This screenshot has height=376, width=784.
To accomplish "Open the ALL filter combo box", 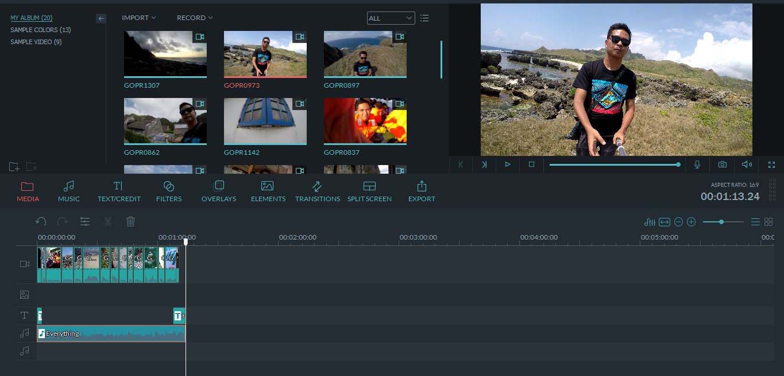I will click(x=391, y=18).
